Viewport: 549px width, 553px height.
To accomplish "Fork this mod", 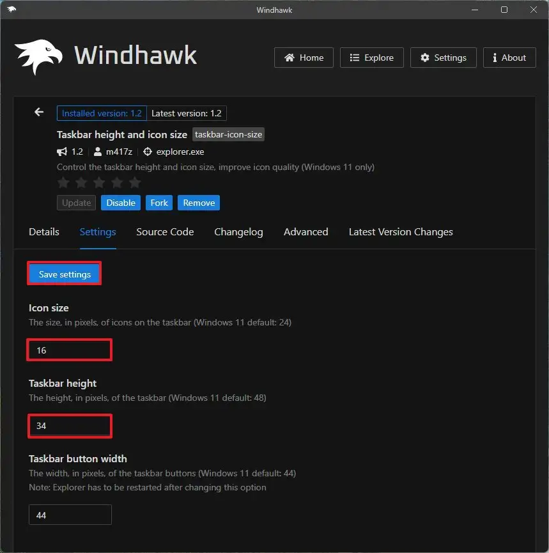I will point(159,203).
